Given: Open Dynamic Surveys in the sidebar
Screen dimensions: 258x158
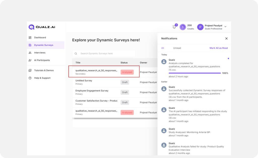Looking at the screenshot, I should (44, 45).
